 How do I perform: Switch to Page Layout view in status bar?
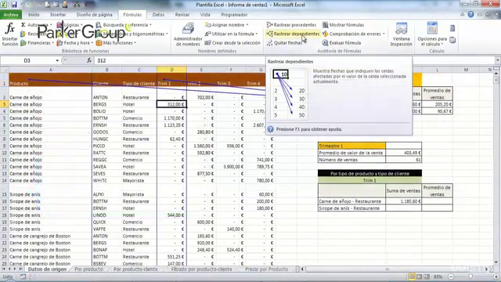419,277
